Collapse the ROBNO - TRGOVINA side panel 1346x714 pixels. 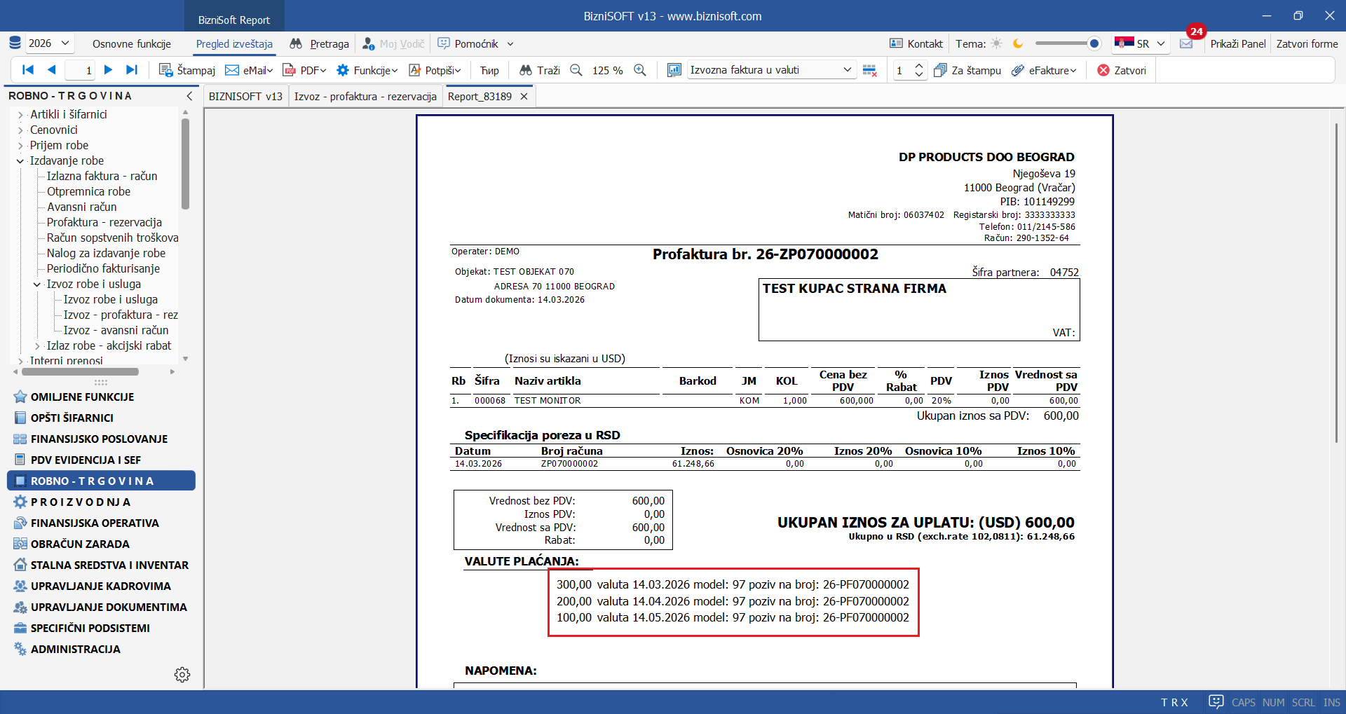click(189, 96)
